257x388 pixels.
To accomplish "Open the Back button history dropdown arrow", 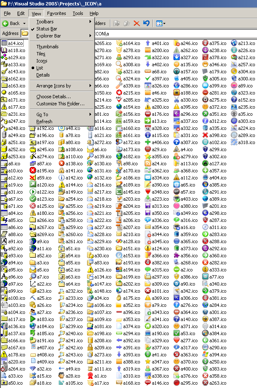I will tap(24, 23).
